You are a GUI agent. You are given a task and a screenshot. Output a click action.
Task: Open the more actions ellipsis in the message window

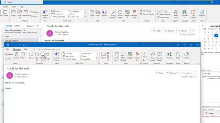(x=195, y=73)
